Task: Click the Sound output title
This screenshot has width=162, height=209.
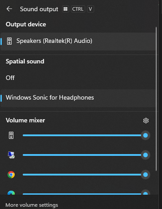Action: (x=39, y=9)
